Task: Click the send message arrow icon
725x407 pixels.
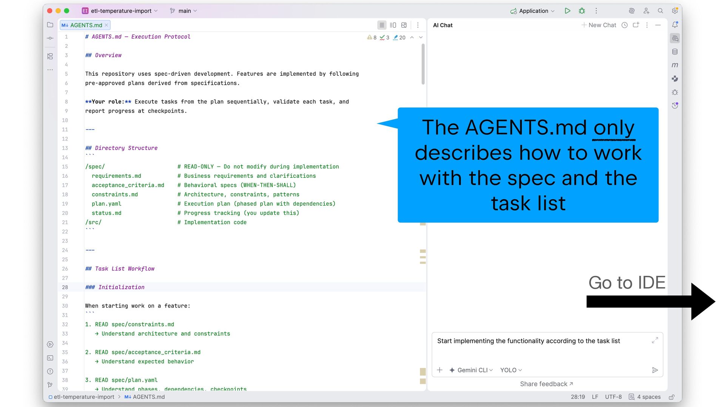Action: click(655, 370)
